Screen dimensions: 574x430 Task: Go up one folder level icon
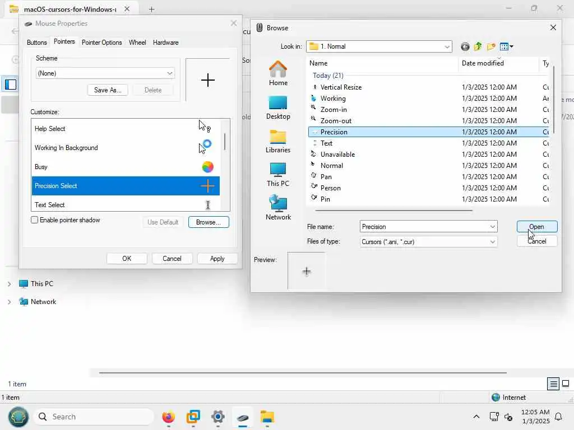(x=478, y=46)
